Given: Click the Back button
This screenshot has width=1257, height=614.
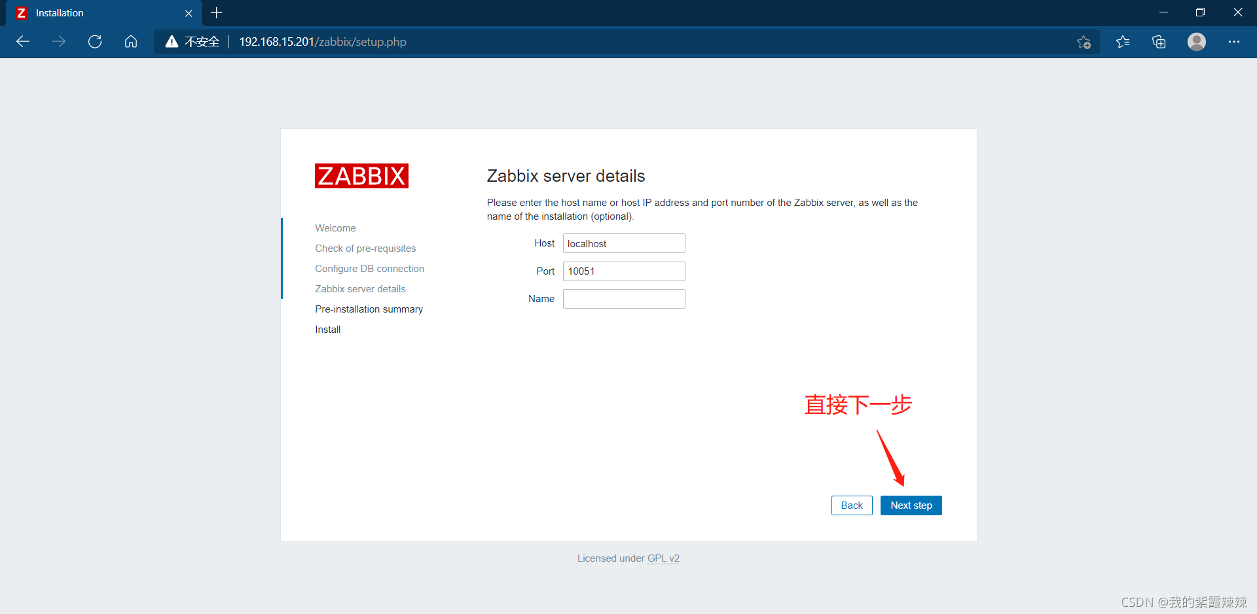Looking at the screenshot, I should [852, 505].
